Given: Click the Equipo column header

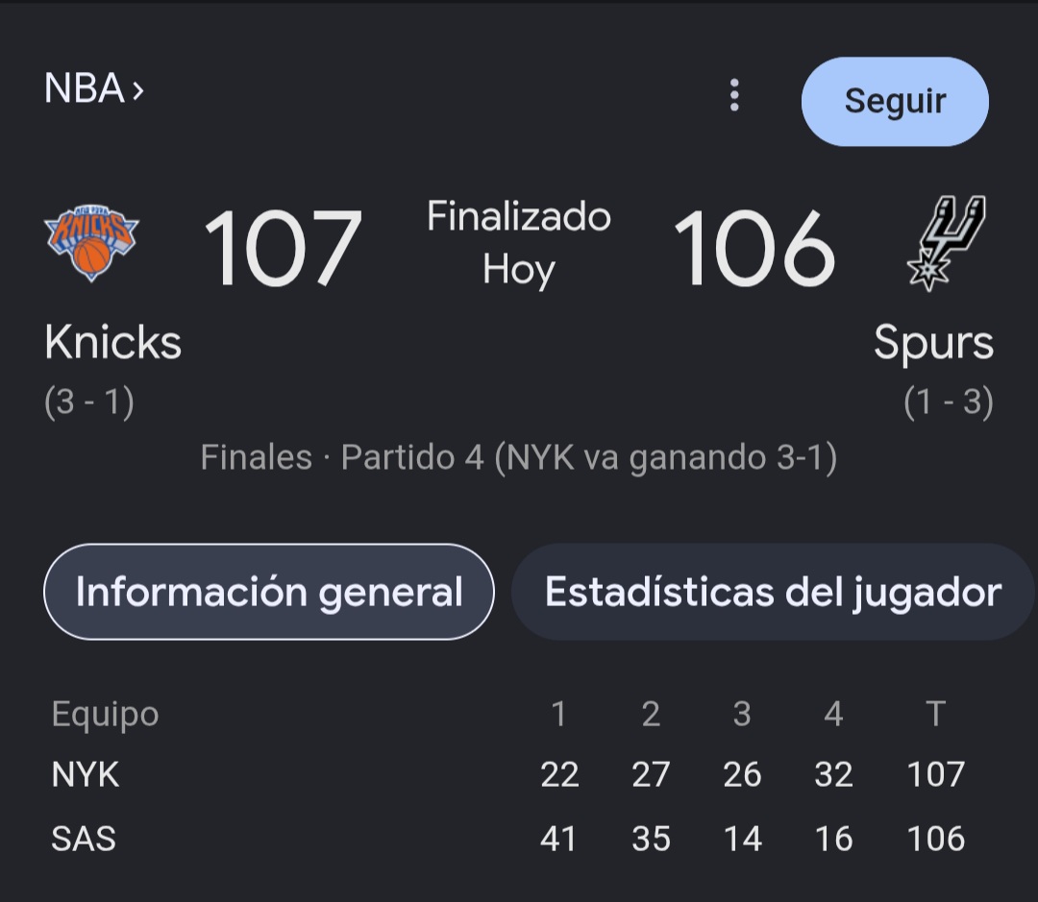Looking at the screenshot, I should click(x=106, y=714).
